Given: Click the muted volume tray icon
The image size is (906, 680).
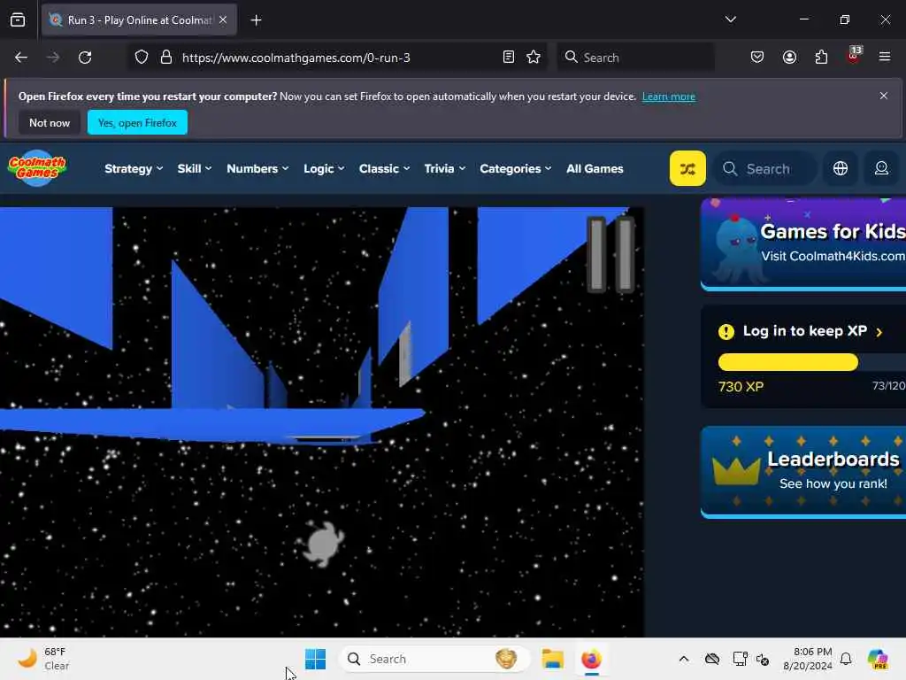Looking at the screenshot, I should (x=763, y=659).
